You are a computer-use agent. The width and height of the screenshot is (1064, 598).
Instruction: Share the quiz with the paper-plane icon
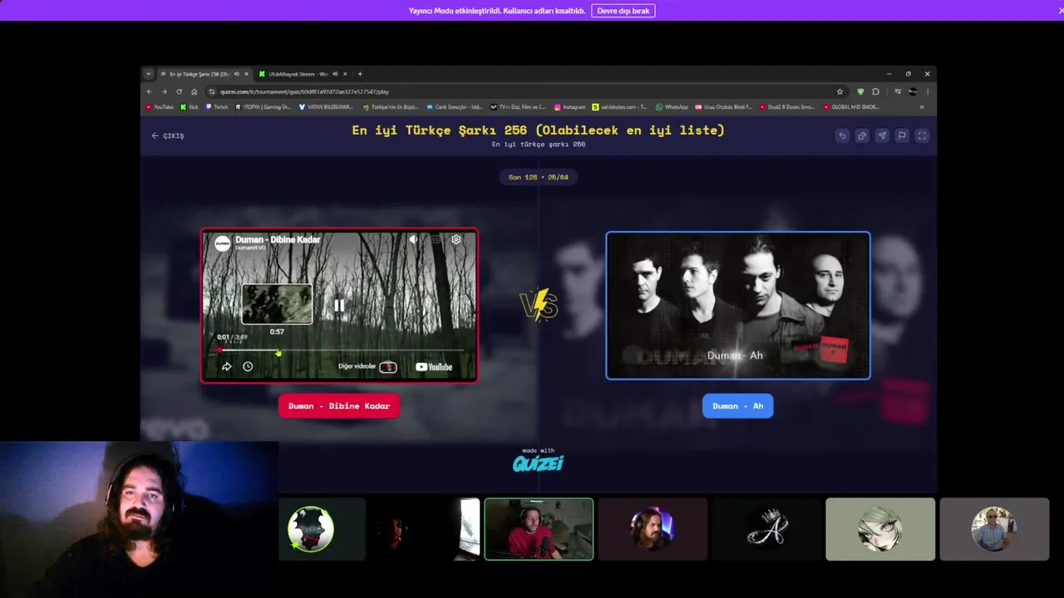[882, 135]
